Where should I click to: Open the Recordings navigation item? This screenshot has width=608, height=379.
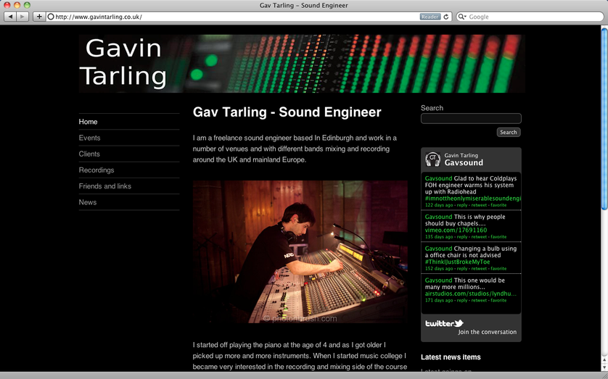tap(96, 170)
